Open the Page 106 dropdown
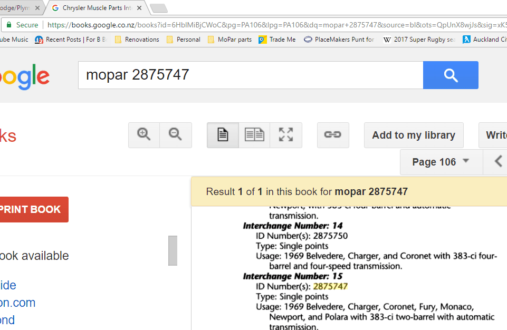Image resolution: width=507 pixels, height=330 pixels. point(441,162)
